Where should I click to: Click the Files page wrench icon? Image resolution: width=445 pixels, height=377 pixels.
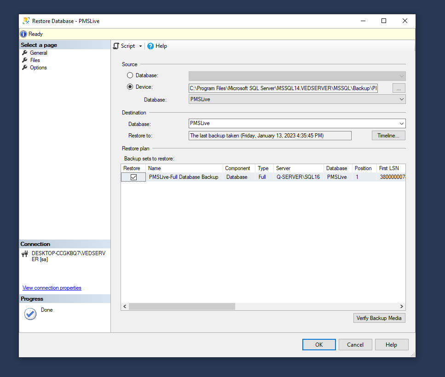(x=25, y=60)
